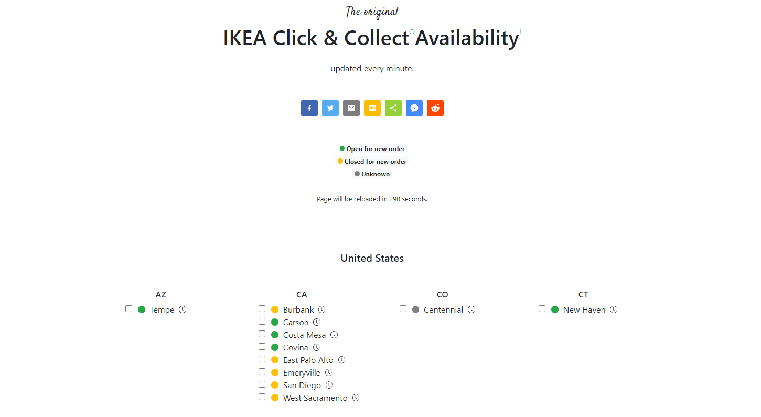Check the Burbank store checkbox

click(x=262, y=309)
